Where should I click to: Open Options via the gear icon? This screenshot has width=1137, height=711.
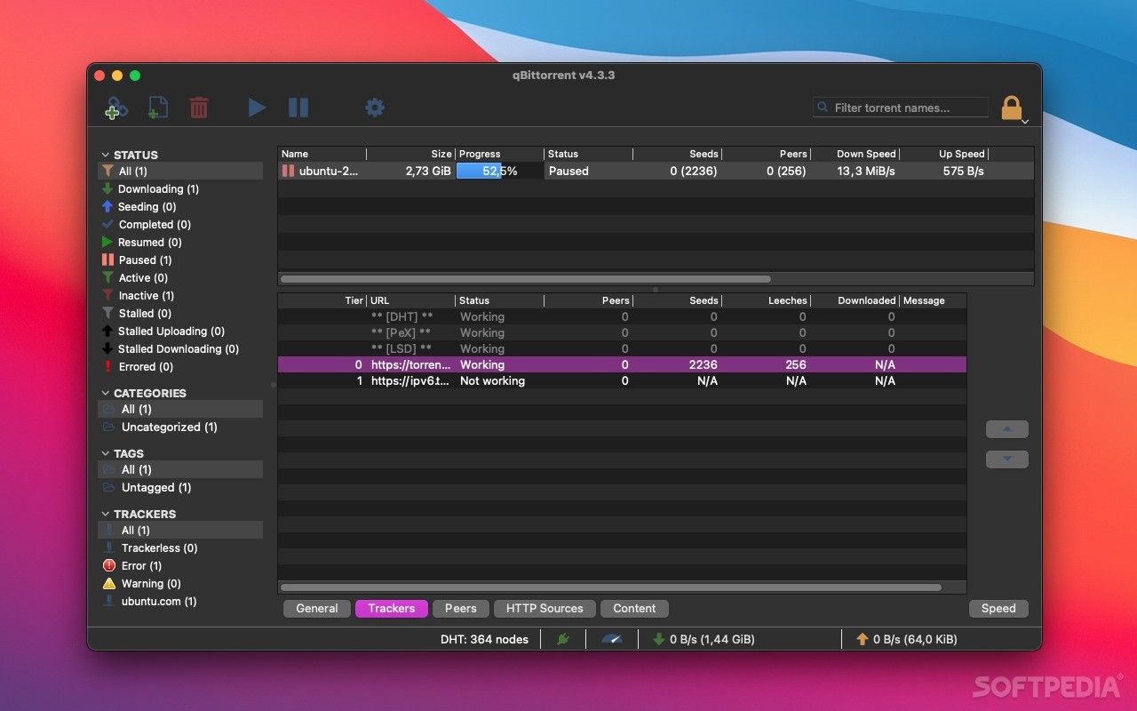(375, 108)
